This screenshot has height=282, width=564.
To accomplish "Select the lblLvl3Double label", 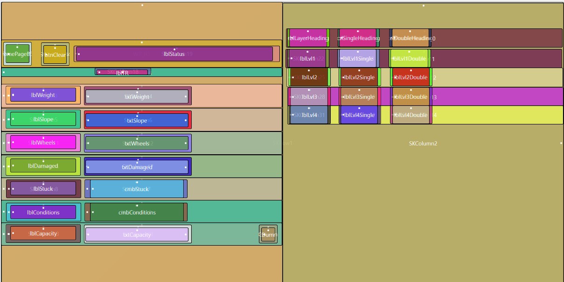I will 411,97.
